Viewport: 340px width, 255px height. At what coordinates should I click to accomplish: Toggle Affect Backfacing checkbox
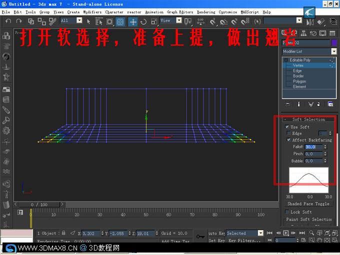[288, 139]
